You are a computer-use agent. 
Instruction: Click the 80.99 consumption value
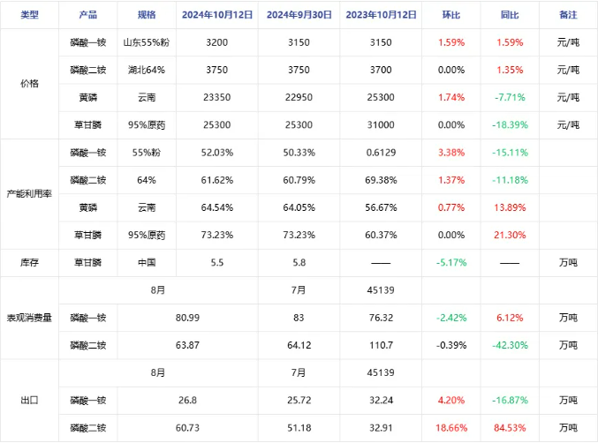(x=187, y=318)
